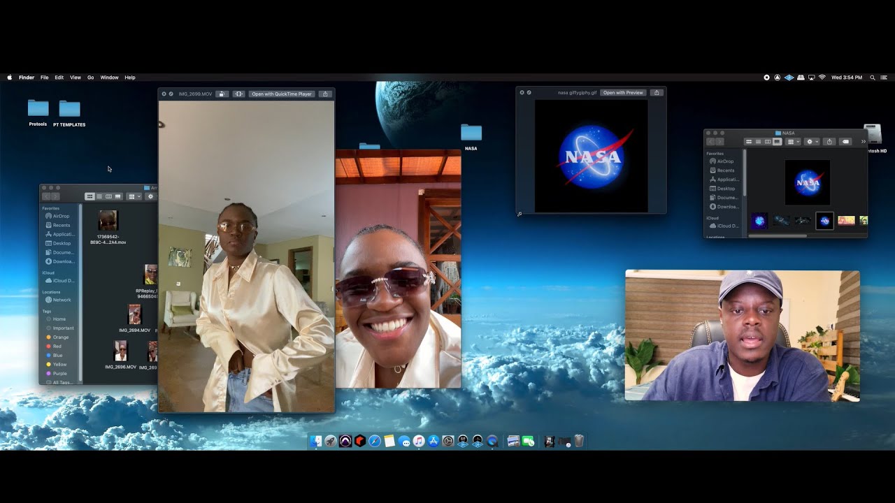Click Share icon in NASA Finder toolbar

pyautogui.click(x=829, y=142)
